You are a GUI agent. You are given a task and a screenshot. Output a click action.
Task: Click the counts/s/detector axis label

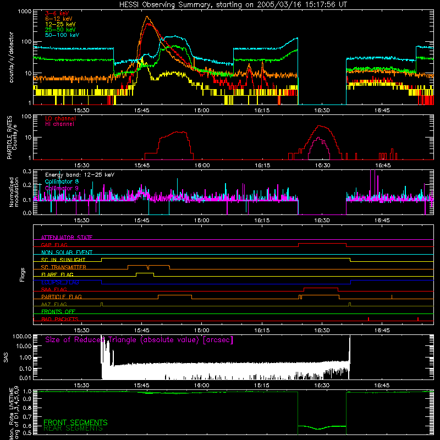(x=11, y=57)
